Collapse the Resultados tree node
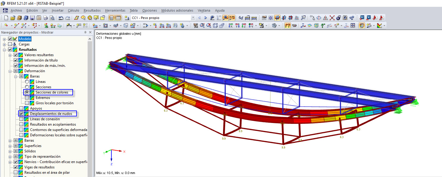Viewport: 442px width, 177px height. coord(4,50)
